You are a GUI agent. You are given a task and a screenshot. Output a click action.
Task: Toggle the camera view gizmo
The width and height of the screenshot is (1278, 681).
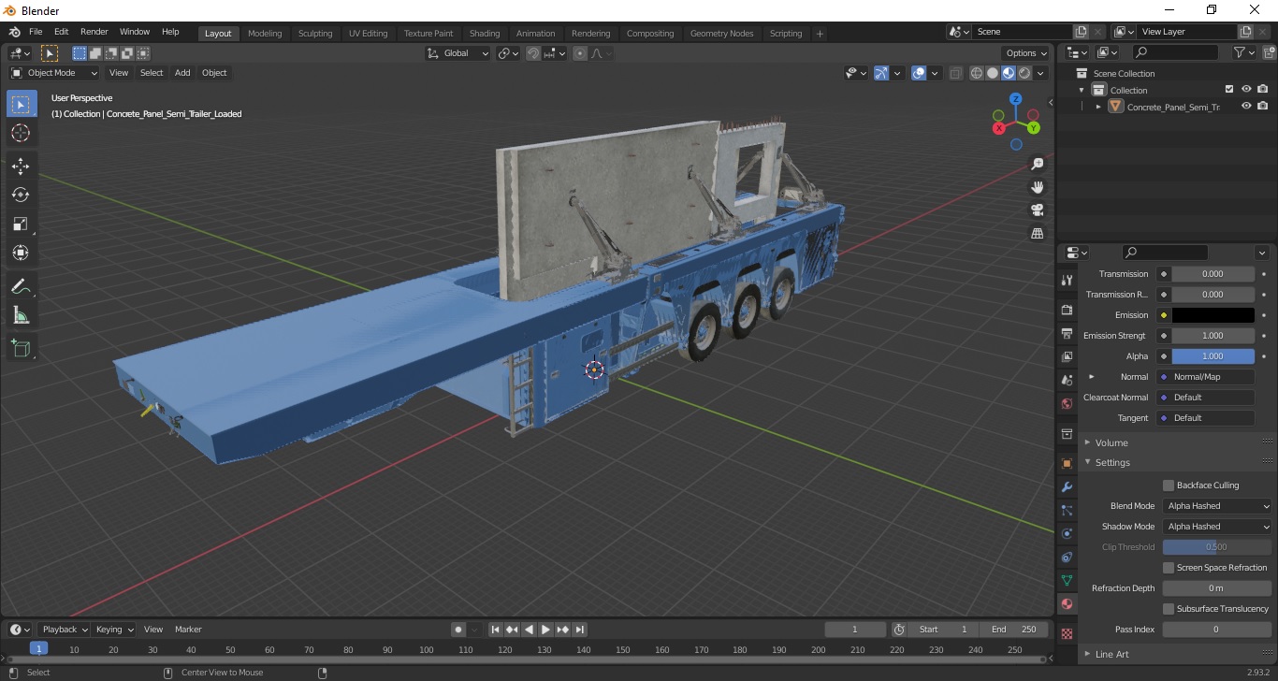[x=1037, y=210]
